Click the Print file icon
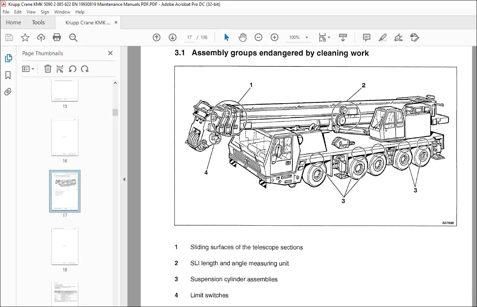 click(x=57, y=37)
